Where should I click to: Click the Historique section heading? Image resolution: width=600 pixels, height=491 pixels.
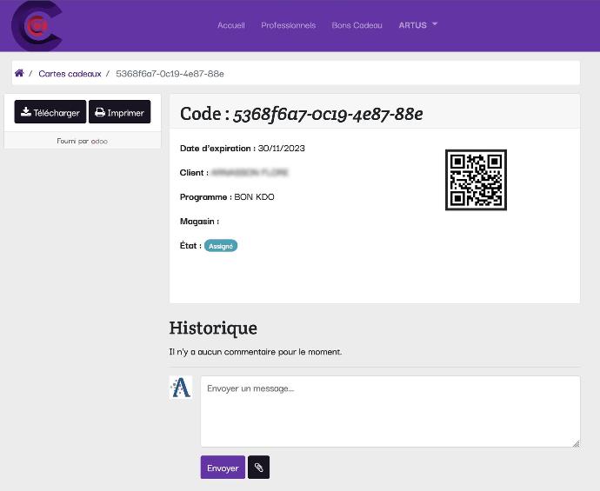point(213,328)
